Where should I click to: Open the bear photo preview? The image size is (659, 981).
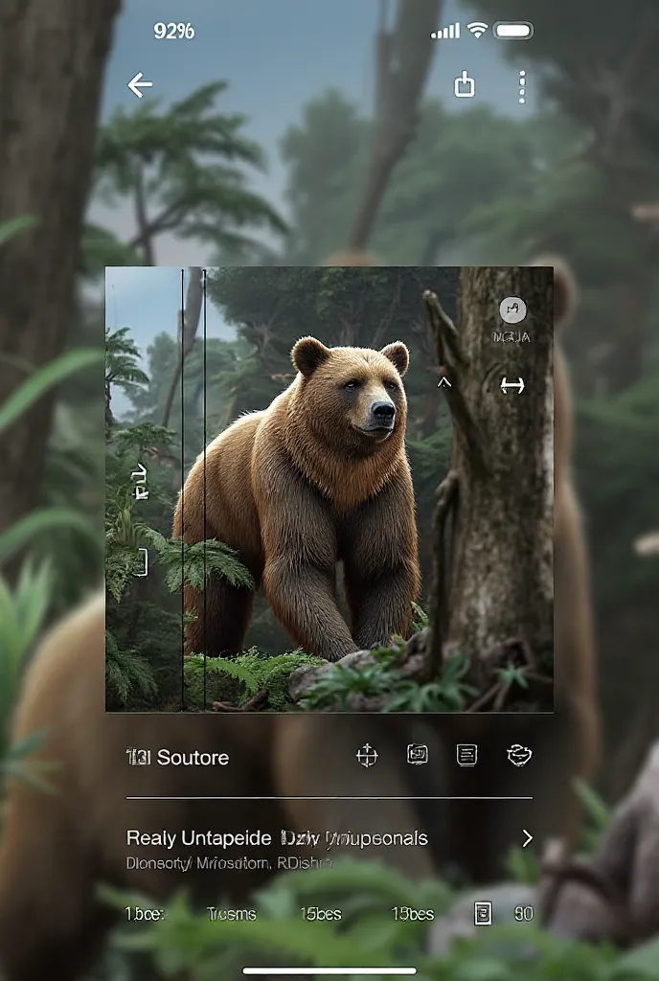[329, 490]
